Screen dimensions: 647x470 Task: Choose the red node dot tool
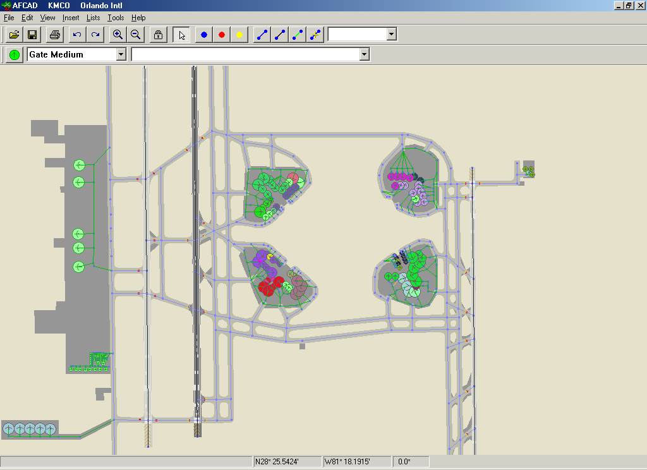[222, 35]
